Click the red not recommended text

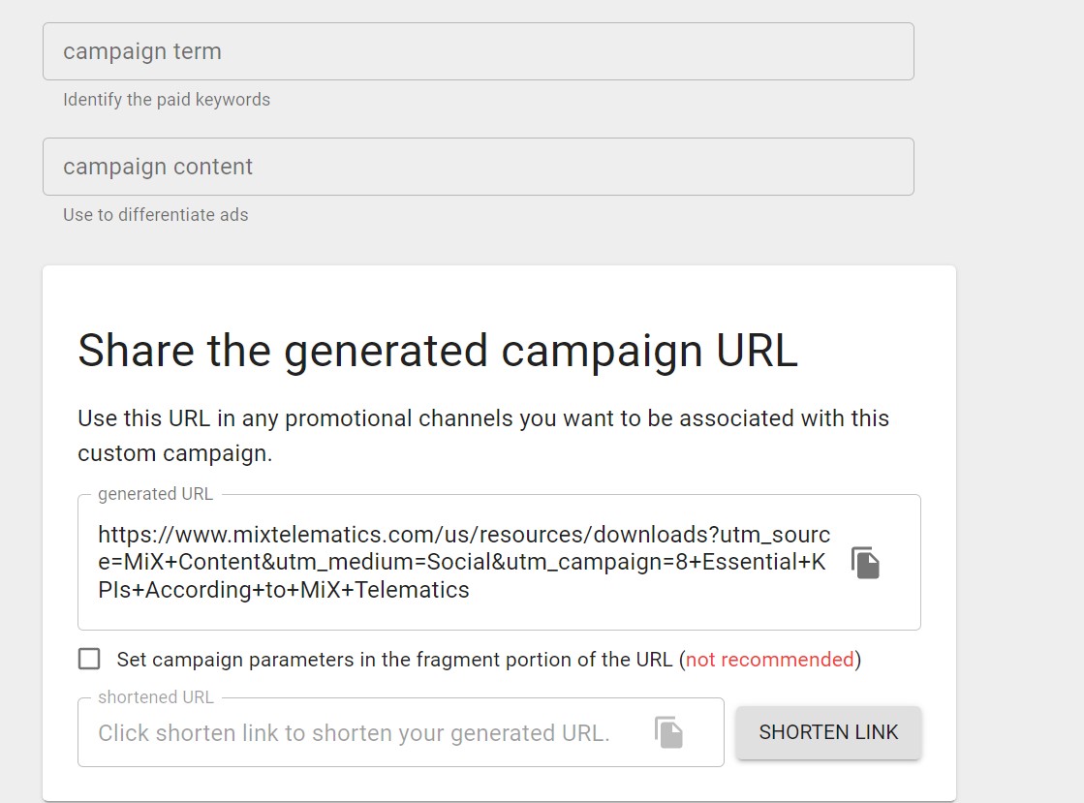coord(769,659)
